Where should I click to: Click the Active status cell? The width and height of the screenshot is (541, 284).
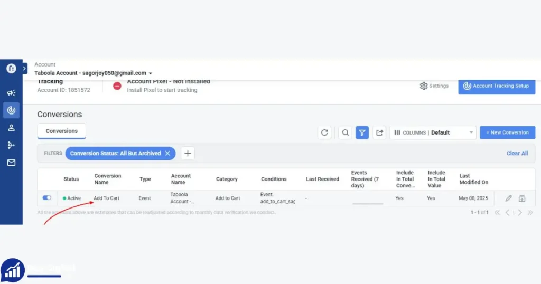pos(72,198)
